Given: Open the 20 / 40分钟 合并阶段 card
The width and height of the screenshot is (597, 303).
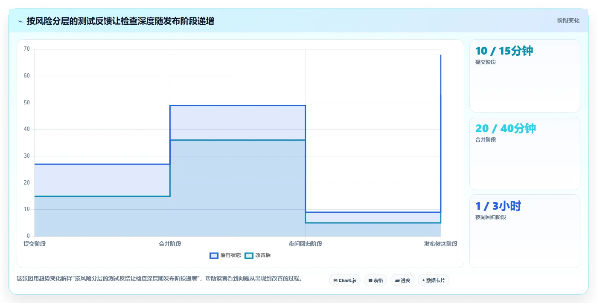Looking at the screenshot, I should tap(524, 153).
